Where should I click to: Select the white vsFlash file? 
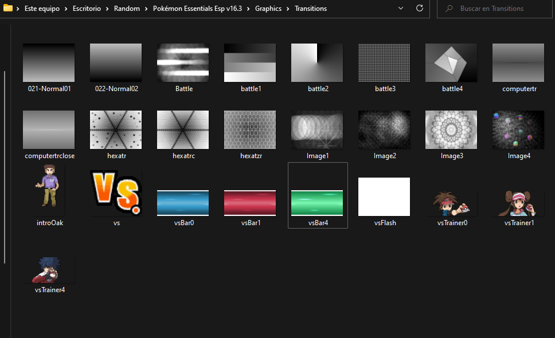point(385,197)
